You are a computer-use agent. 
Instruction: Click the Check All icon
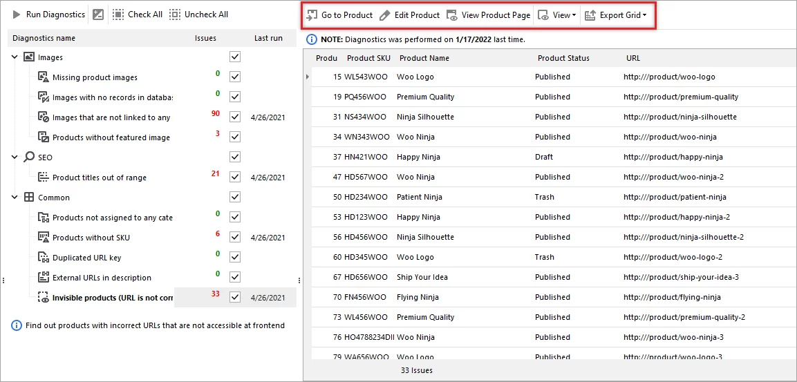118,15
